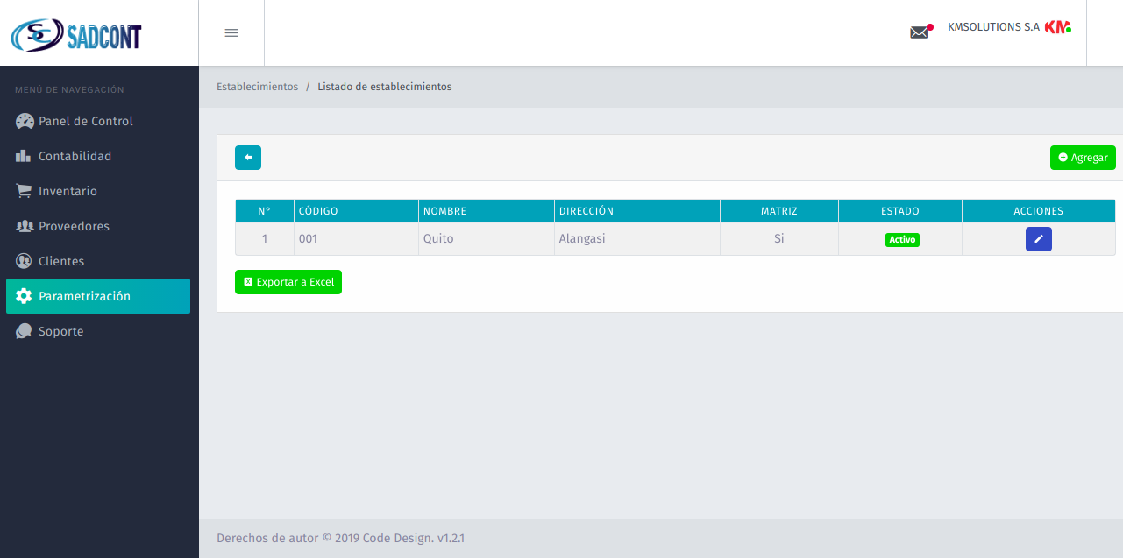Screen dimensions: 1123x558
Task: Click the Establecimientos breadcrumb link
Action: click(x=257, y=87)
